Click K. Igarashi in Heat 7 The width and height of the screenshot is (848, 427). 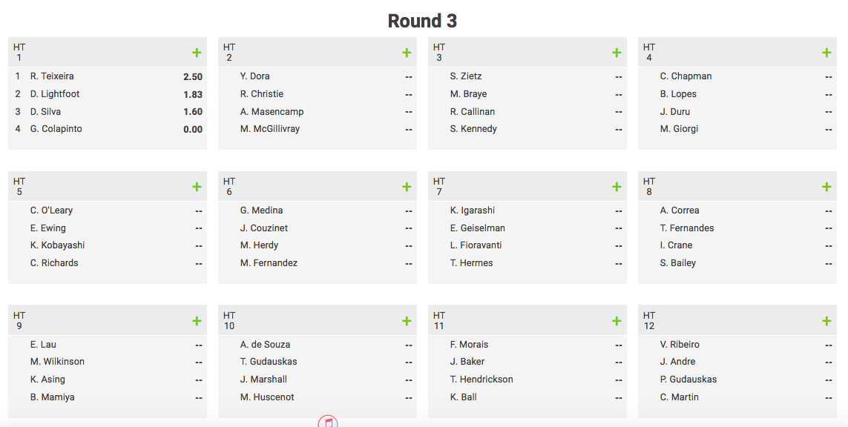pyautogui.click(x=472, y=211)
